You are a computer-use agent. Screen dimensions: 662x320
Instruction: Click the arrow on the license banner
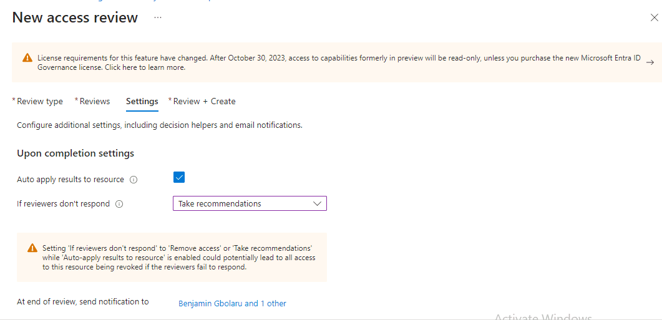tap(650, 62)
